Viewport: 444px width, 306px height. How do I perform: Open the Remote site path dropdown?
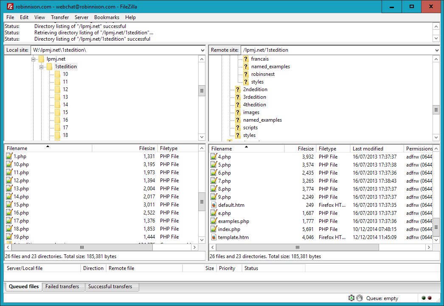pyautogui.click(x=436, y=50)
